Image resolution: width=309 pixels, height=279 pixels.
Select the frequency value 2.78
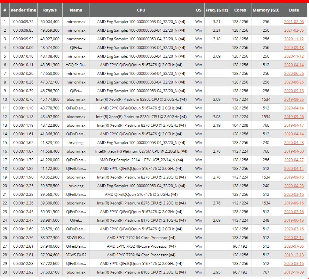(217, 151)
